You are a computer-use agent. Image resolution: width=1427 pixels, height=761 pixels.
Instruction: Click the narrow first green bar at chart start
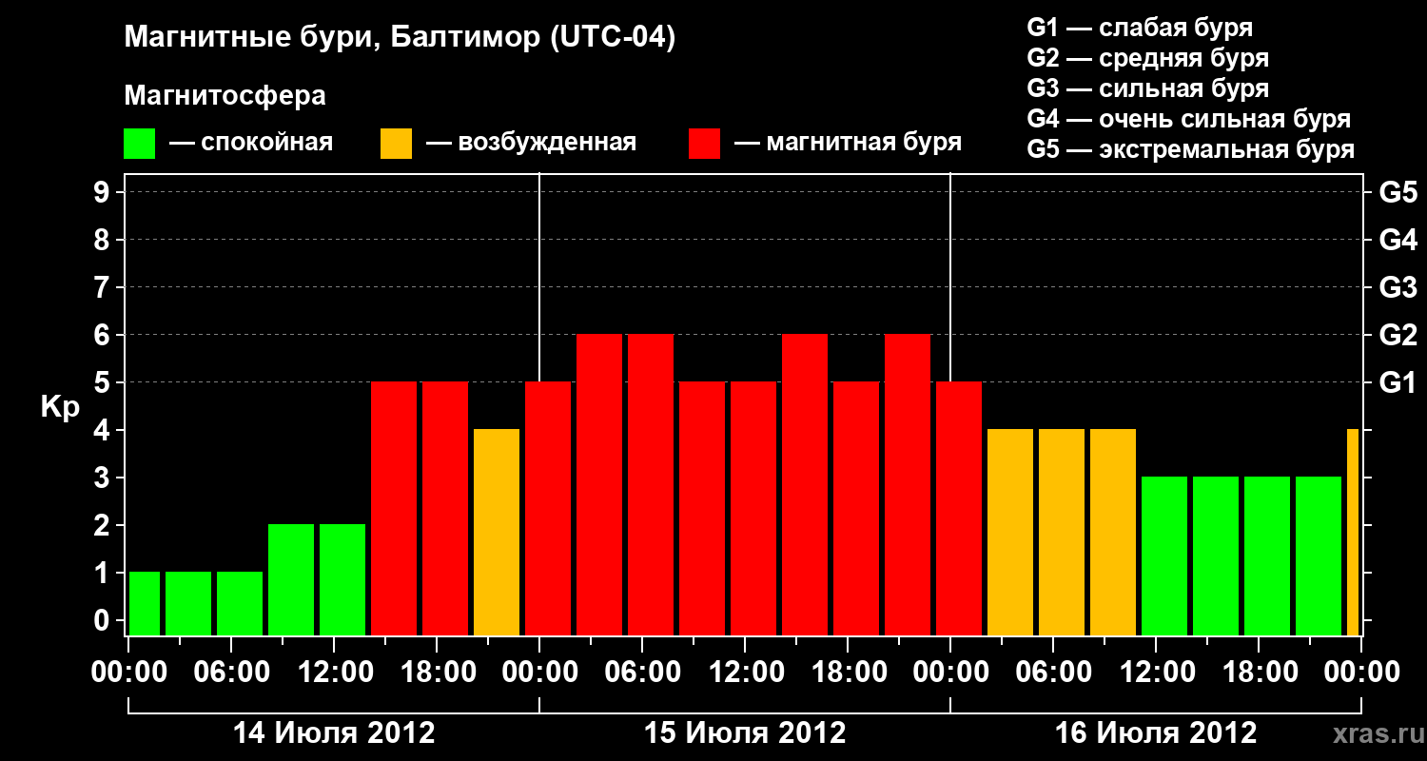pyautogui.click(x=145, y=603)
